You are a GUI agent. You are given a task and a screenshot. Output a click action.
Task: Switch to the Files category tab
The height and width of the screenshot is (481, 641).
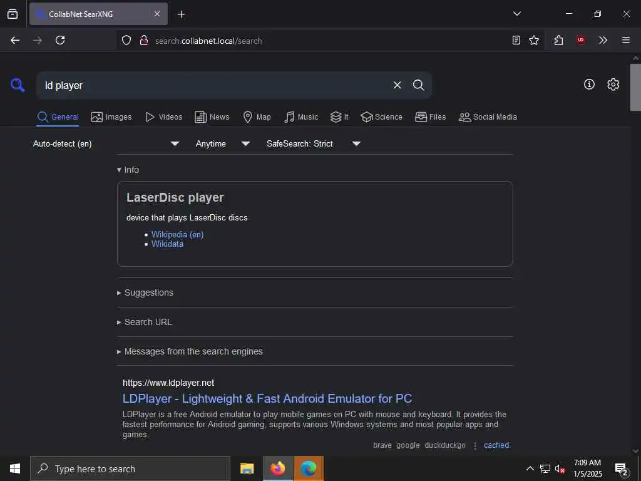[430, 117]
